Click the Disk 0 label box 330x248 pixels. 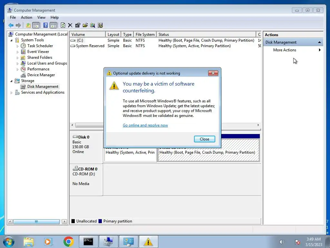click(86, 148)
